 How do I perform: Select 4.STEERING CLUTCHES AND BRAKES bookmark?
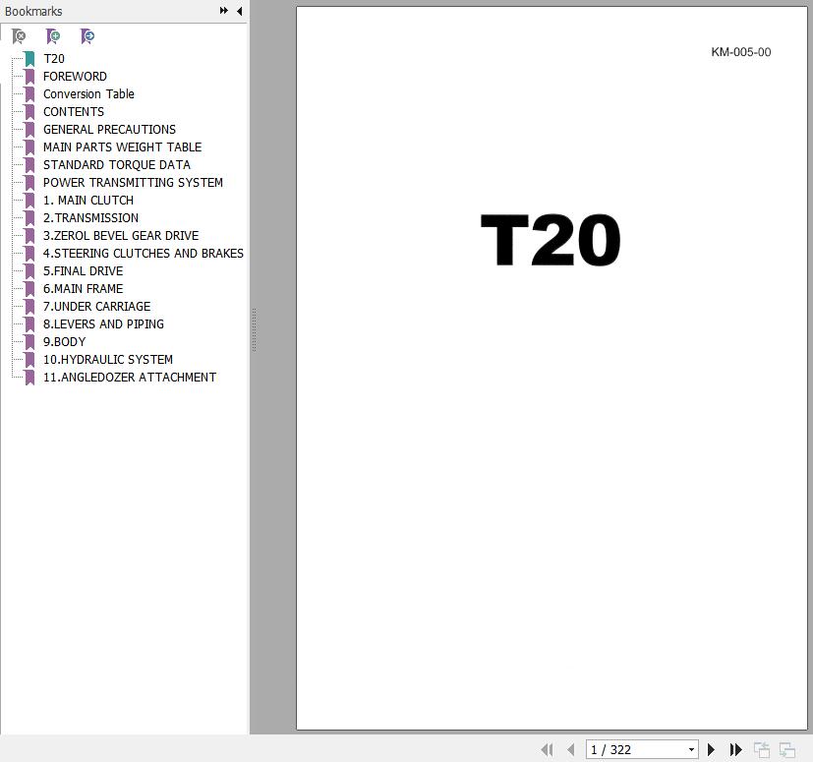[144, 253]
